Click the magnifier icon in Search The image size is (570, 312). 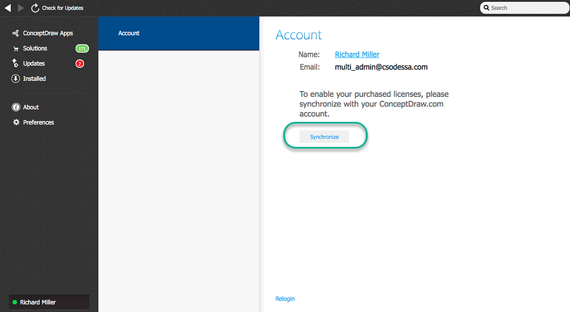click(486, 7)
